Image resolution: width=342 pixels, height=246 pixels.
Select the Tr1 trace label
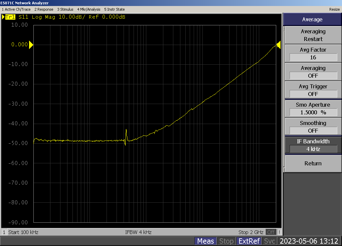tap(10, 17)
